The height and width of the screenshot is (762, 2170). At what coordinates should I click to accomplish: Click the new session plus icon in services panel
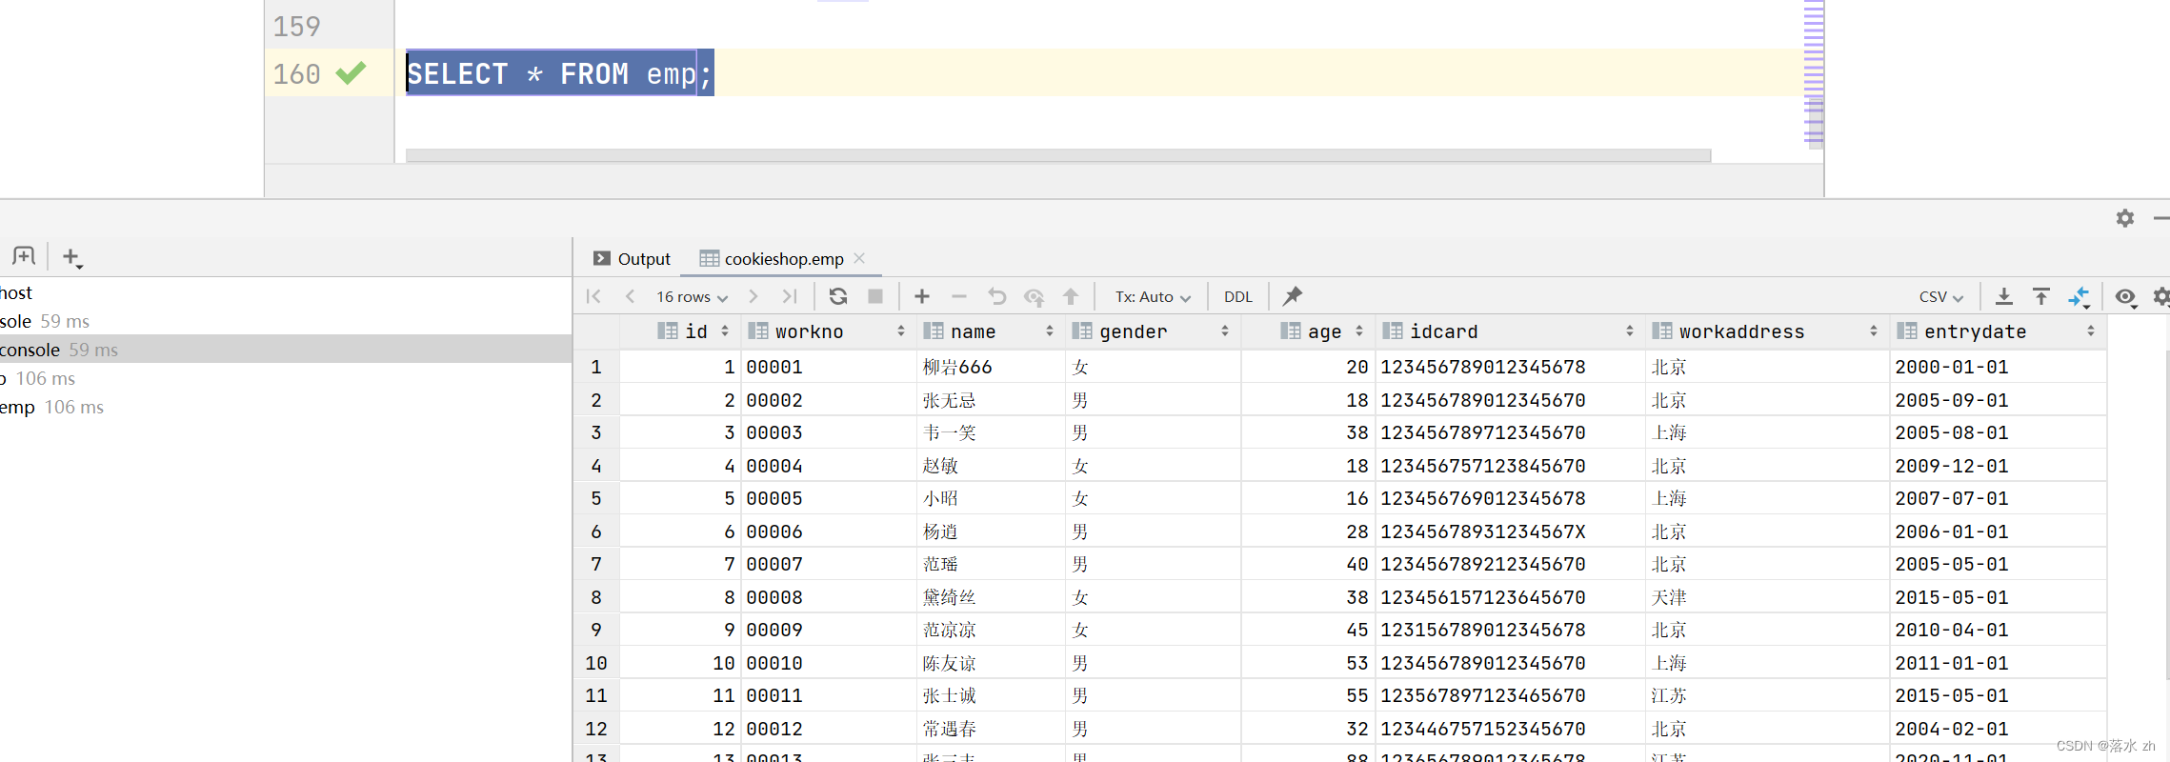[x=71, y=256]
